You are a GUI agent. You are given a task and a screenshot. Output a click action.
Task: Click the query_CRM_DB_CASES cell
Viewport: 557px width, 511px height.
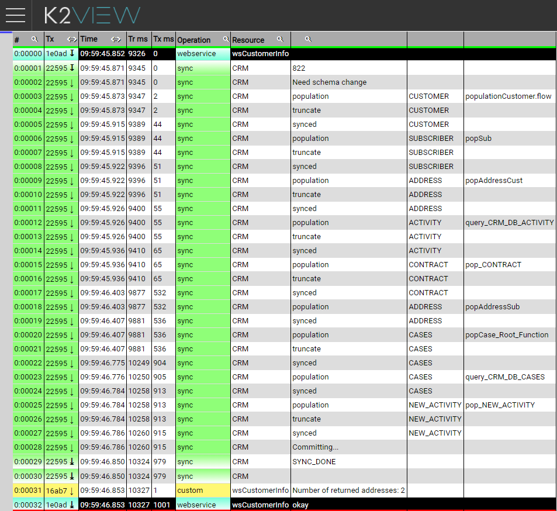click(505, 377)
